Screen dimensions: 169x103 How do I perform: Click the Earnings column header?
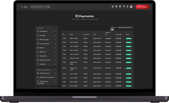pyautogui.click(x=119, y=34)
